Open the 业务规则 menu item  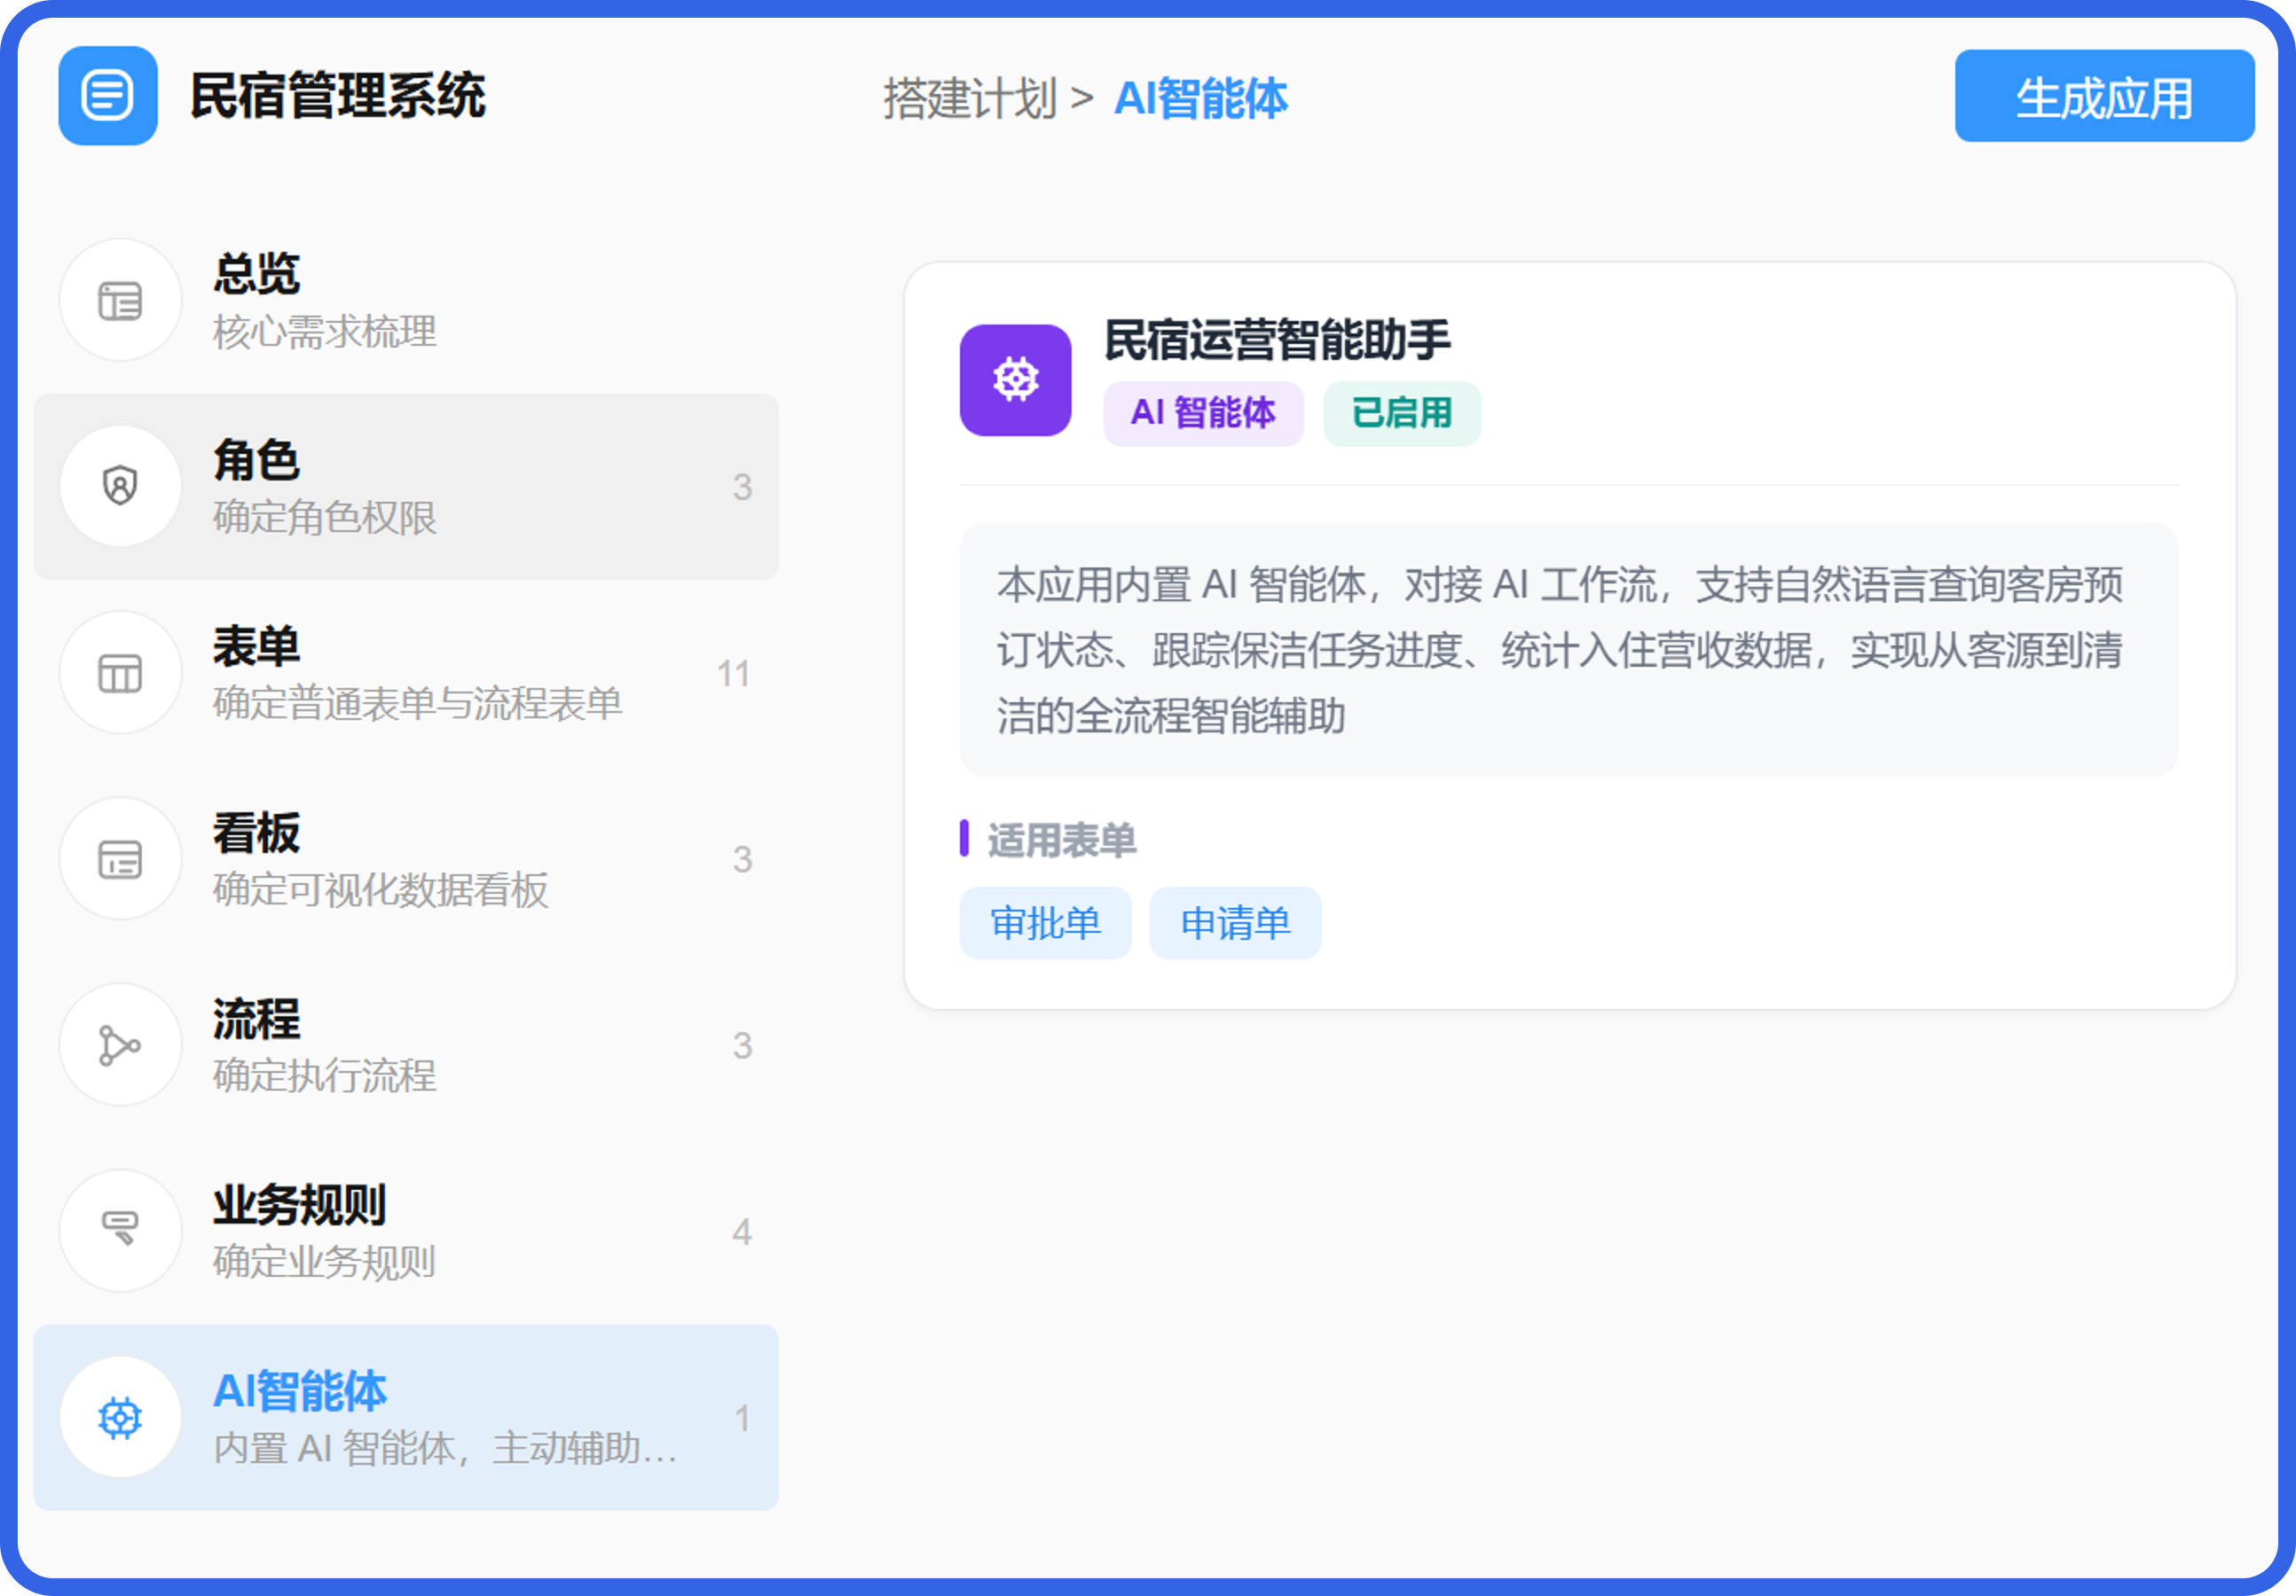click(x=406, y=1232)
